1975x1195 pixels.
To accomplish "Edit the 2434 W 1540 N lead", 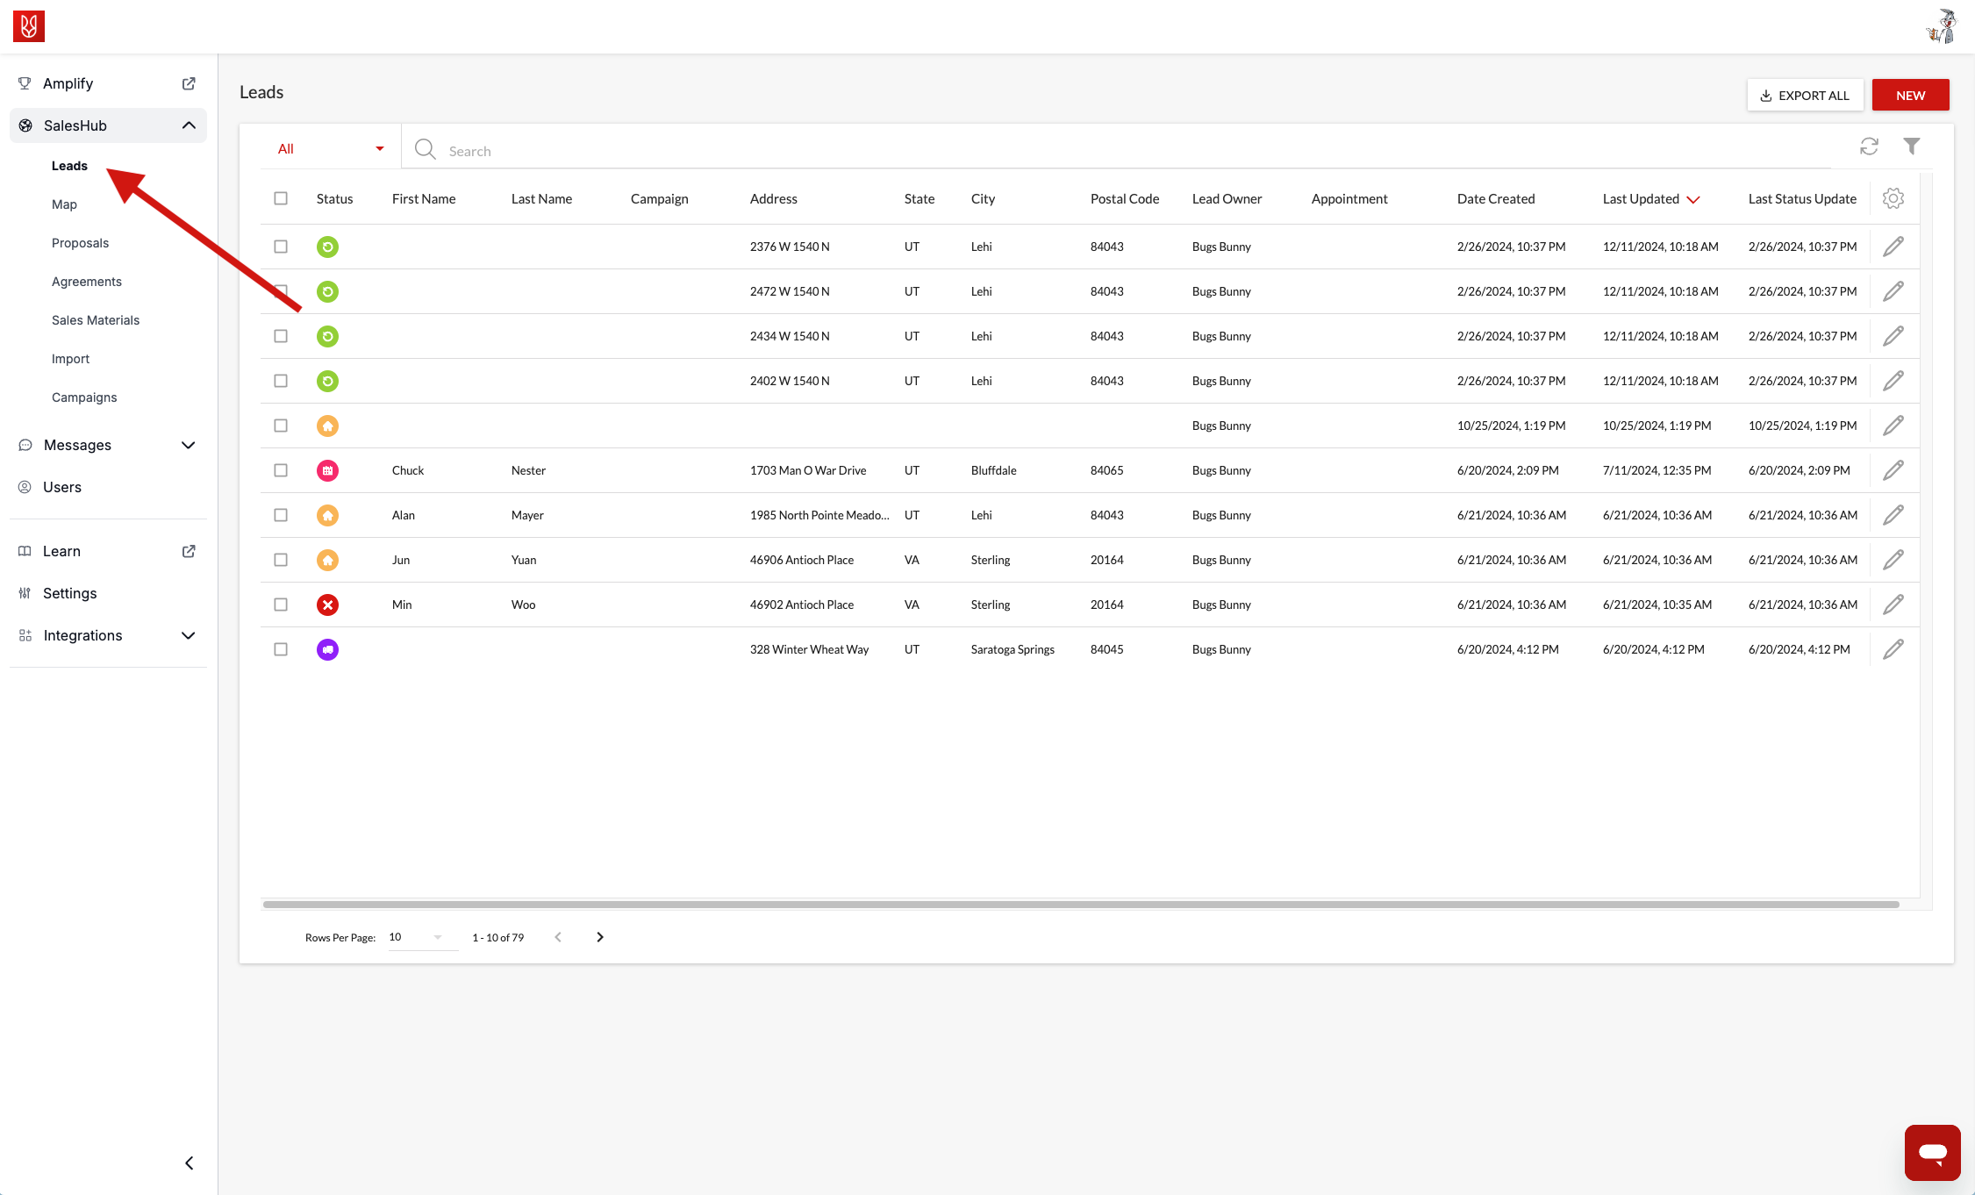I will (1893, 336).
